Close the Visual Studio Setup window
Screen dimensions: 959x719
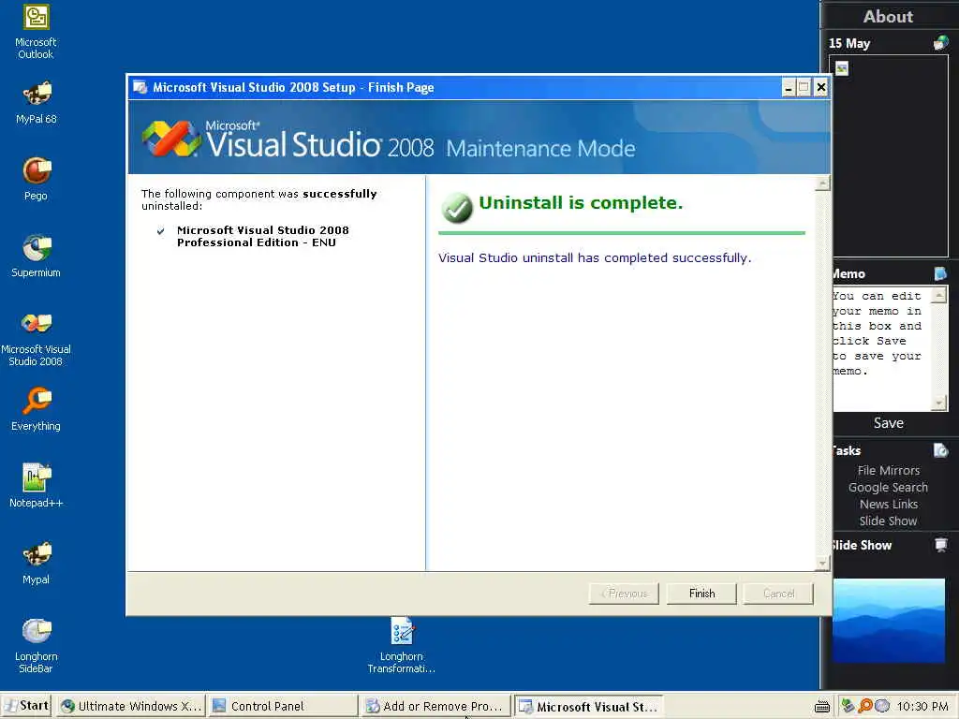(x=821, y=87)
